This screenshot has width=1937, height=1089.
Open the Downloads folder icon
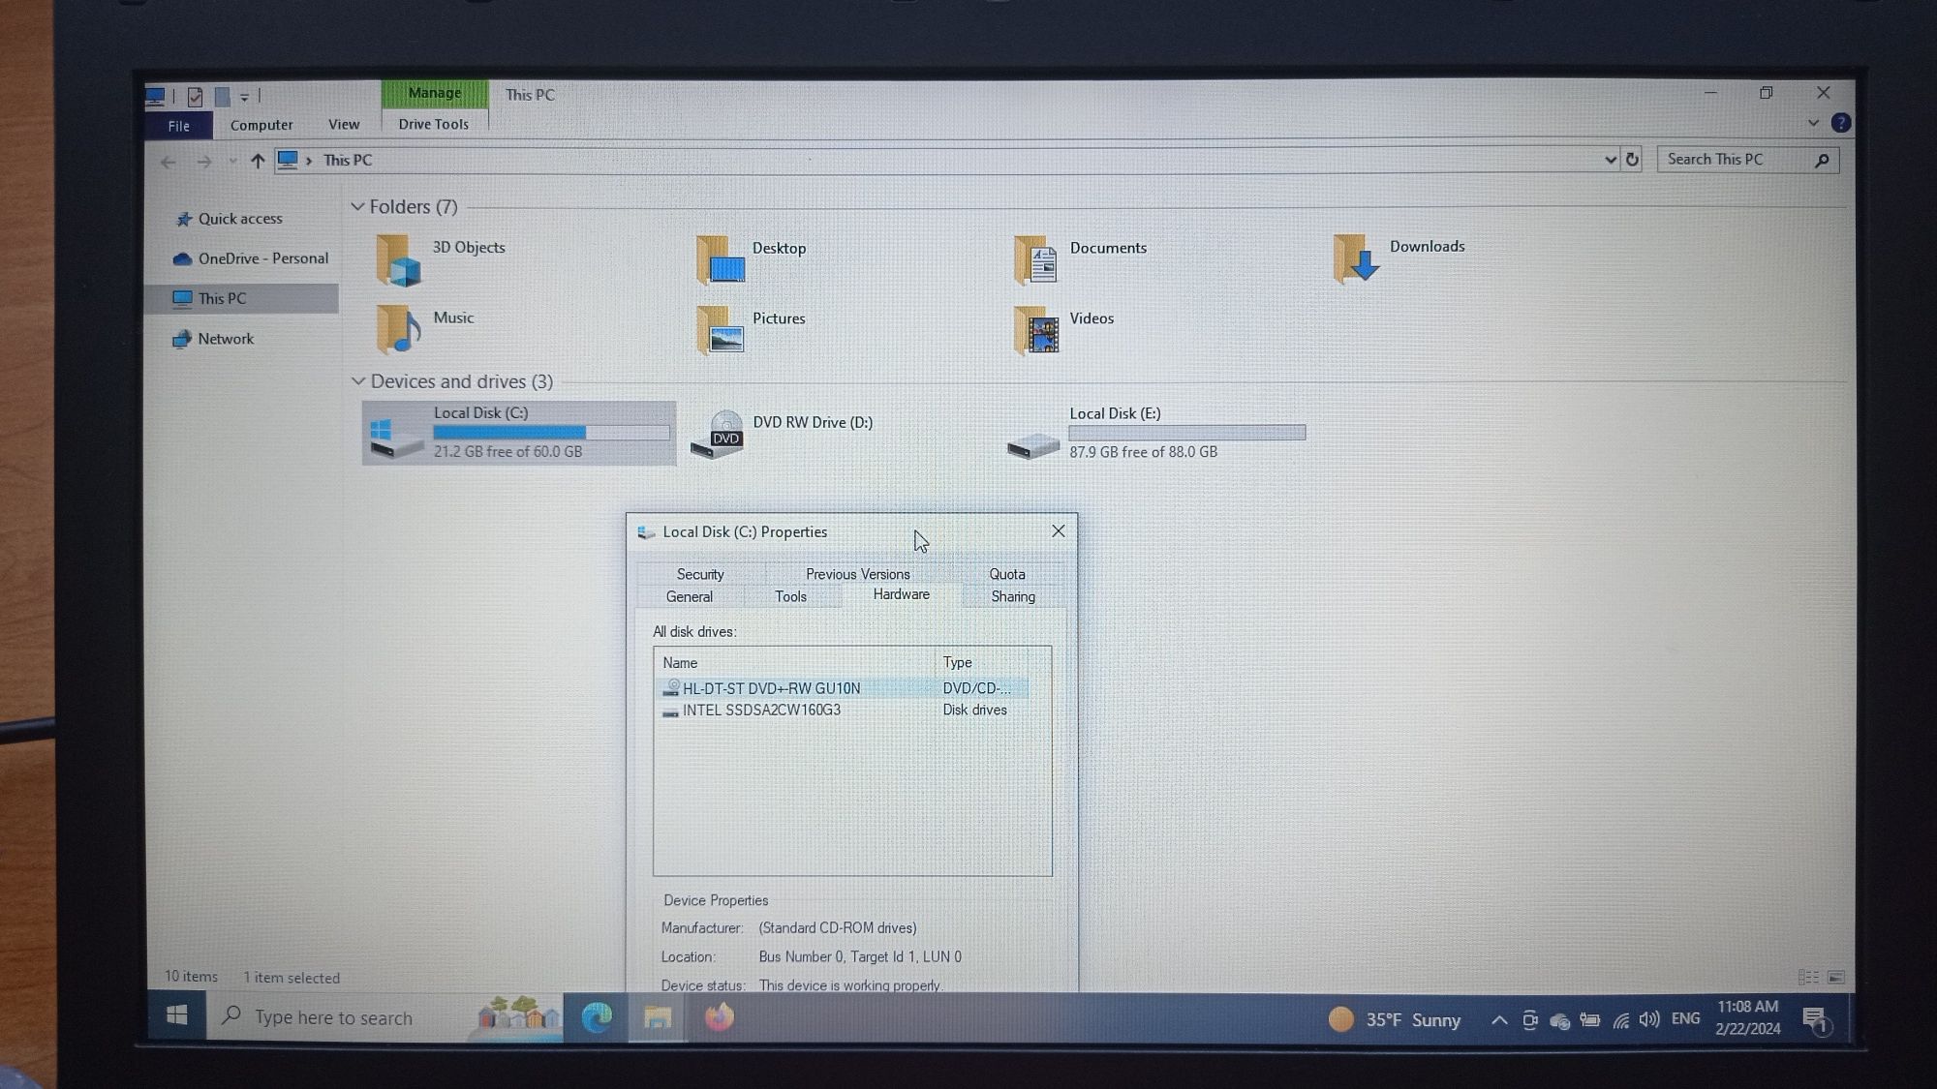point(1356,259)
